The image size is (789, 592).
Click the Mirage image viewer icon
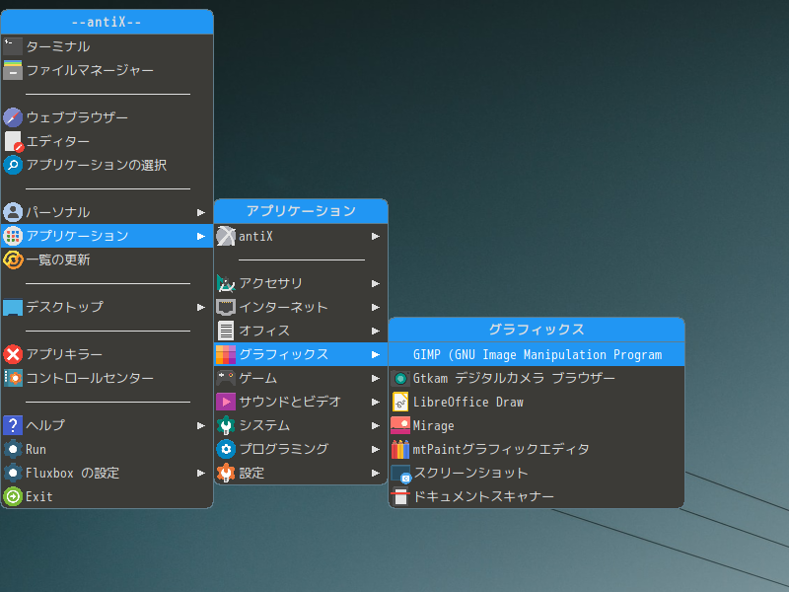coord(400,425)
